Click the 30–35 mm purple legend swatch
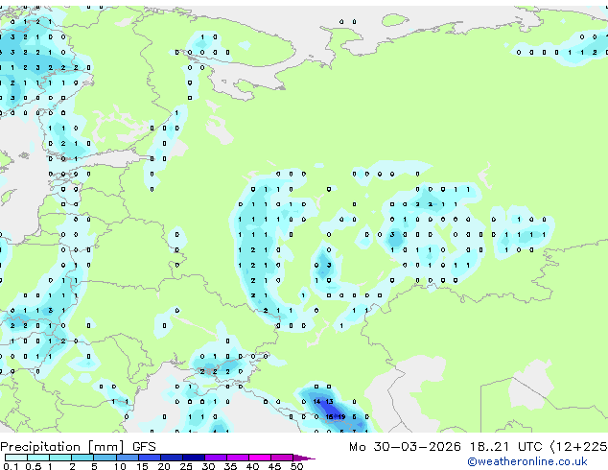608x470 pixels. (x=215, y=458)
